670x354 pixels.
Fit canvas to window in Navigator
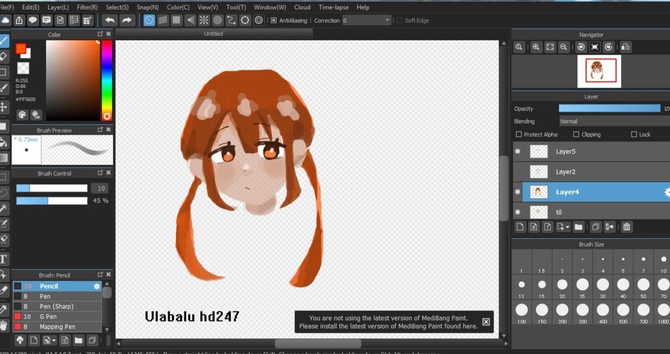coord(550,47)
